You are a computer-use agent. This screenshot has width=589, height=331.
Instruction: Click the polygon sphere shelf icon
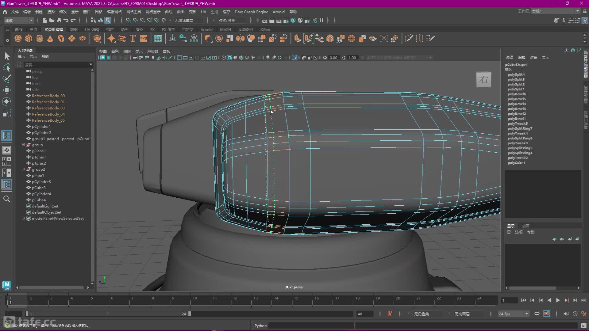(18, 38)
